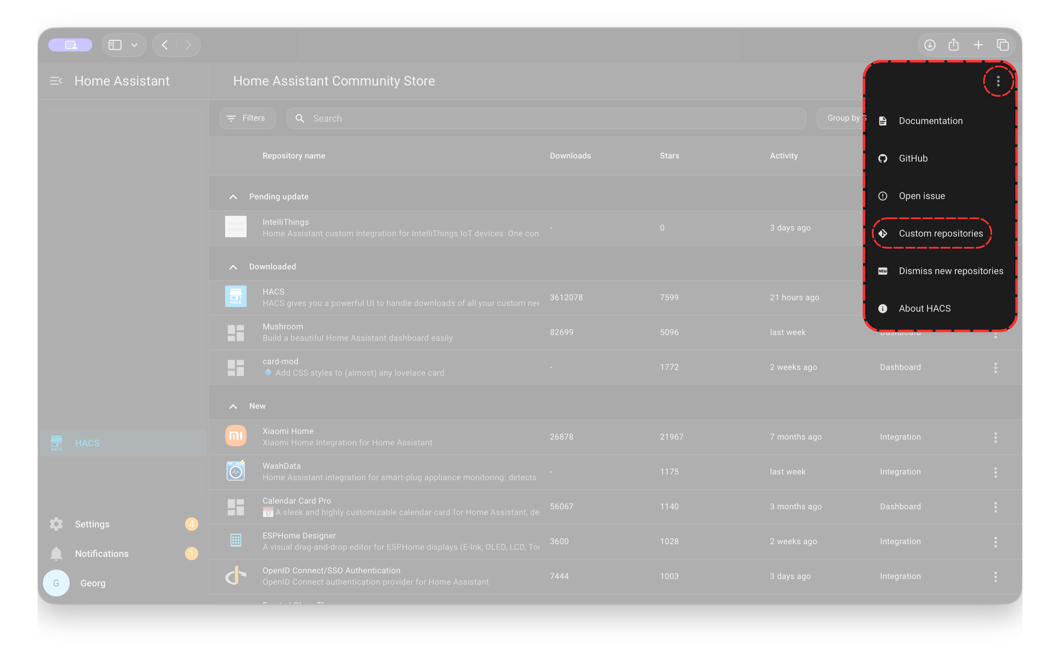
Task: Click the Xiaomi Home logo icon
Action: [x=236, y=436]
